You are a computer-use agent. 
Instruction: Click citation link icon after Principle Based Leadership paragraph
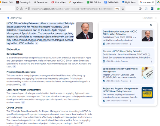tap(24, 85)
